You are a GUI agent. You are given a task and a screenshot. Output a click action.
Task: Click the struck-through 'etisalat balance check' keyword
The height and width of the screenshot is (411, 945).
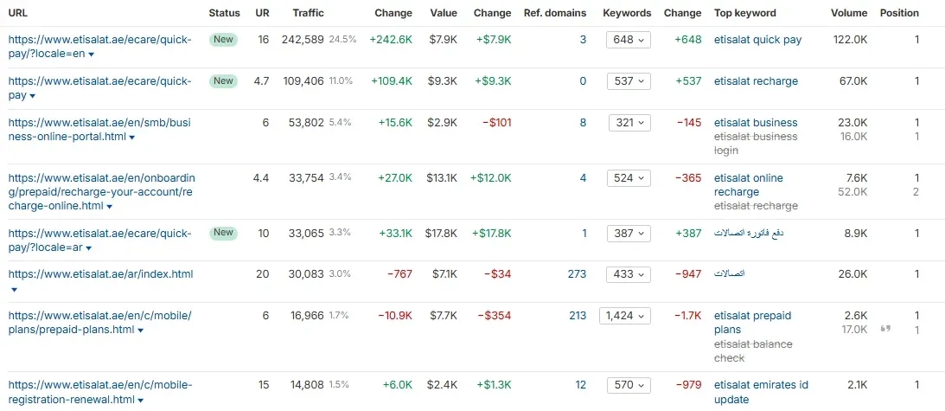click(753, 351)
